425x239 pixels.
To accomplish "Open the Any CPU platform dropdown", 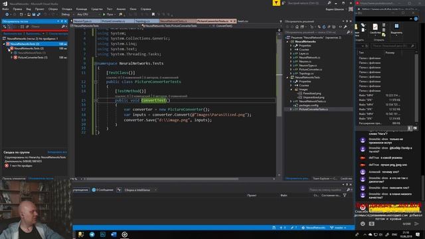I will coord(88,15).
